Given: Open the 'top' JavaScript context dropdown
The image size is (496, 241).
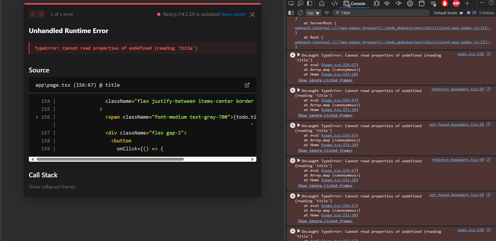Looking at the screenshot, I should tap(313, 13).
